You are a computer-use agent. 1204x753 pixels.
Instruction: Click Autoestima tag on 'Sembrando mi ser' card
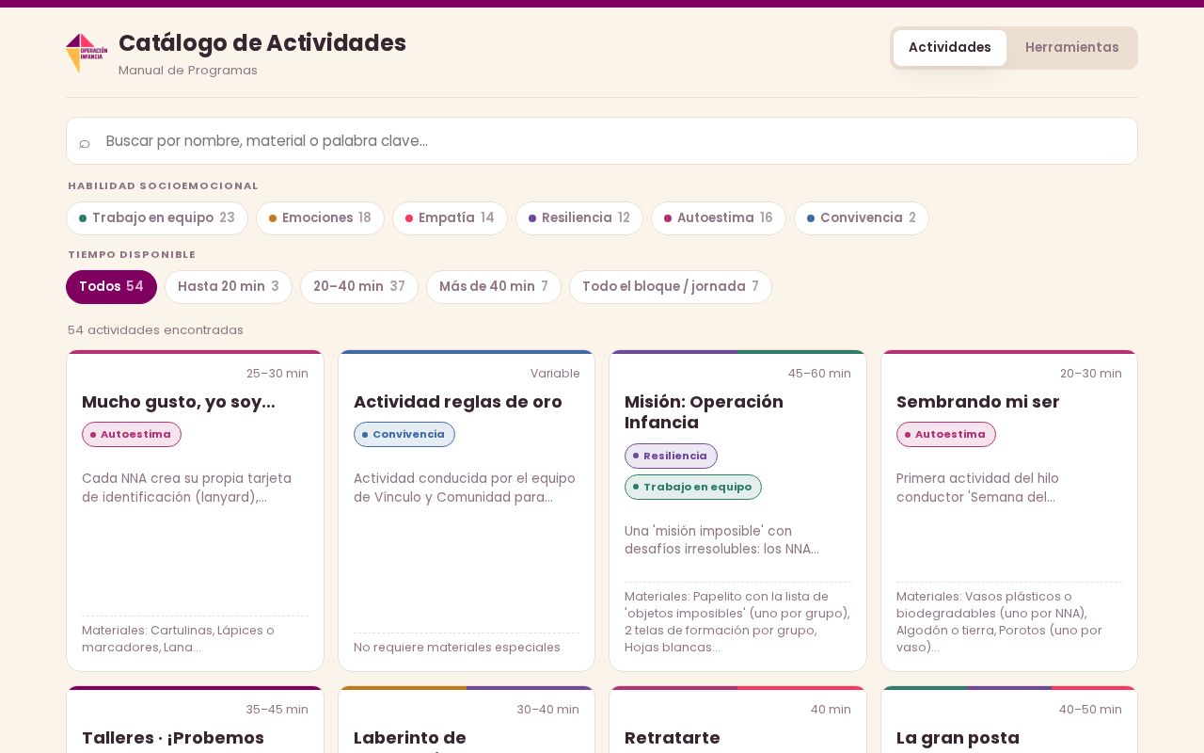[x=946, y=434]
